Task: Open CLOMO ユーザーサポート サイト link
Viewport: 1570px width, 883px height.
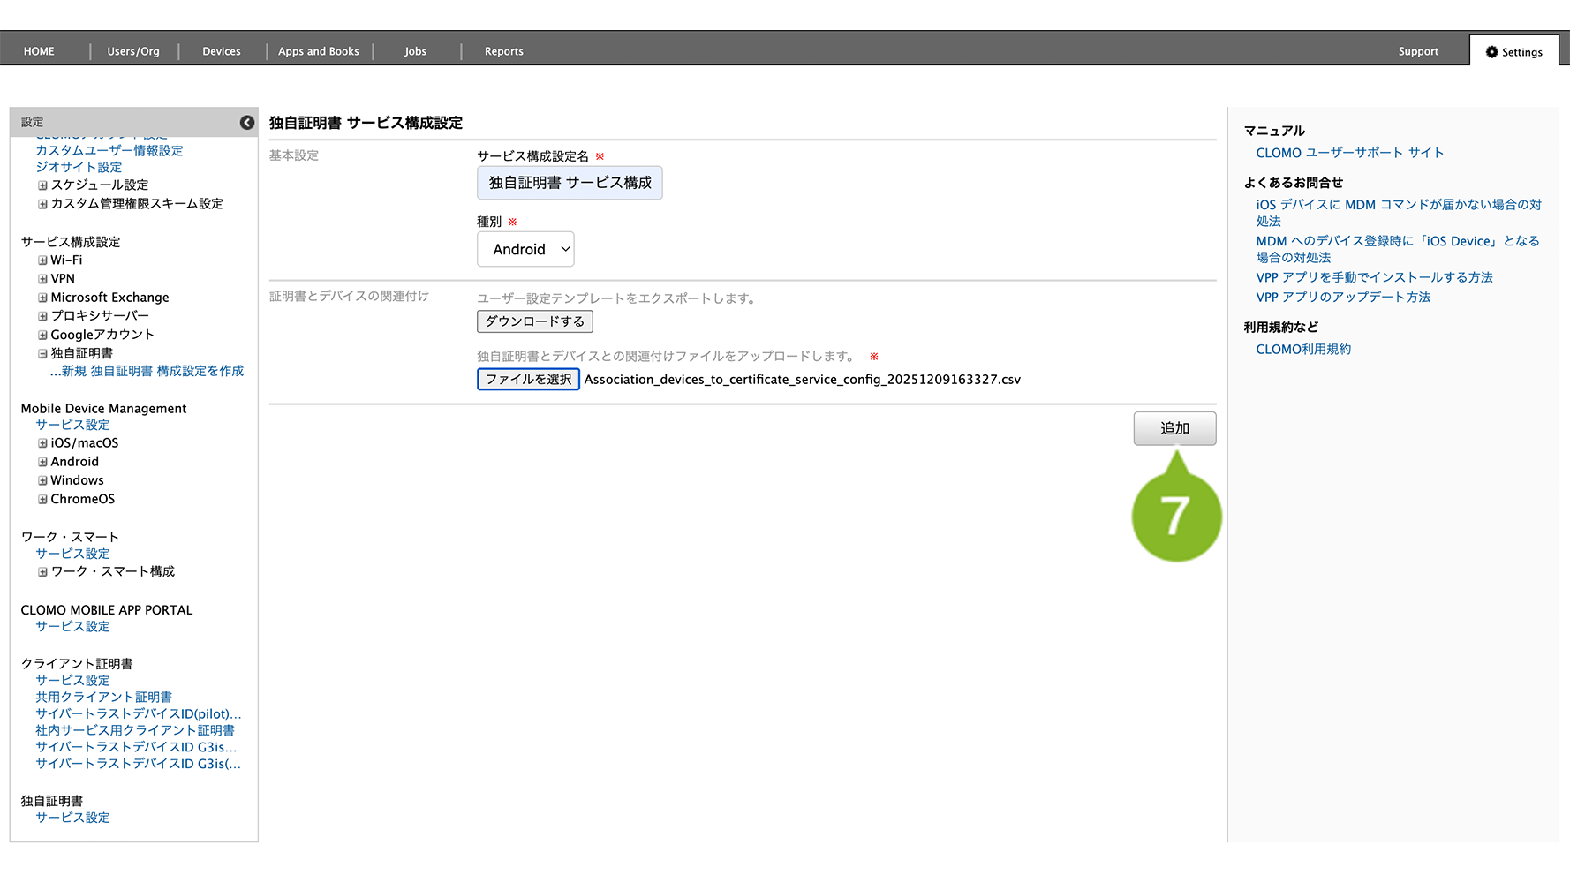Action: 1349,153
